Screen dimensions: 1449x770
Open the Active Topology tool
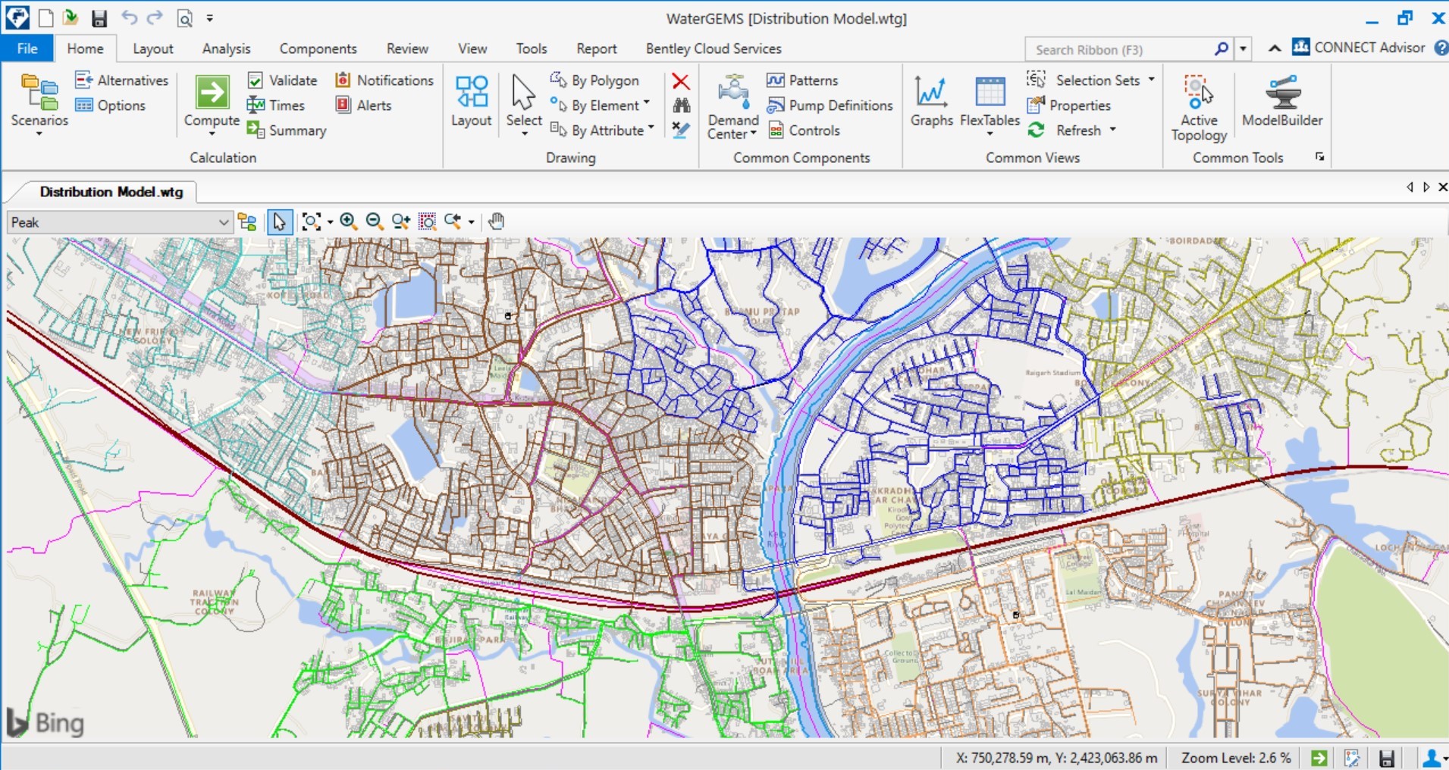click(1197, 102)
